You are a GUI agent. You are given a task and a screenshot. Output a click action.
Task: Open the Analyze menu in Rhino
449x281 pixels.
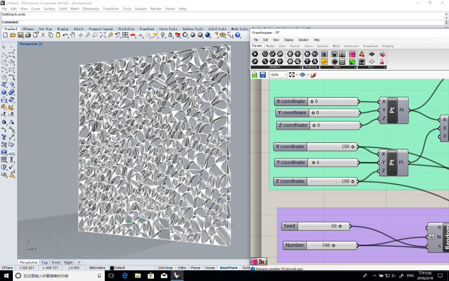[x=141, y=9]
